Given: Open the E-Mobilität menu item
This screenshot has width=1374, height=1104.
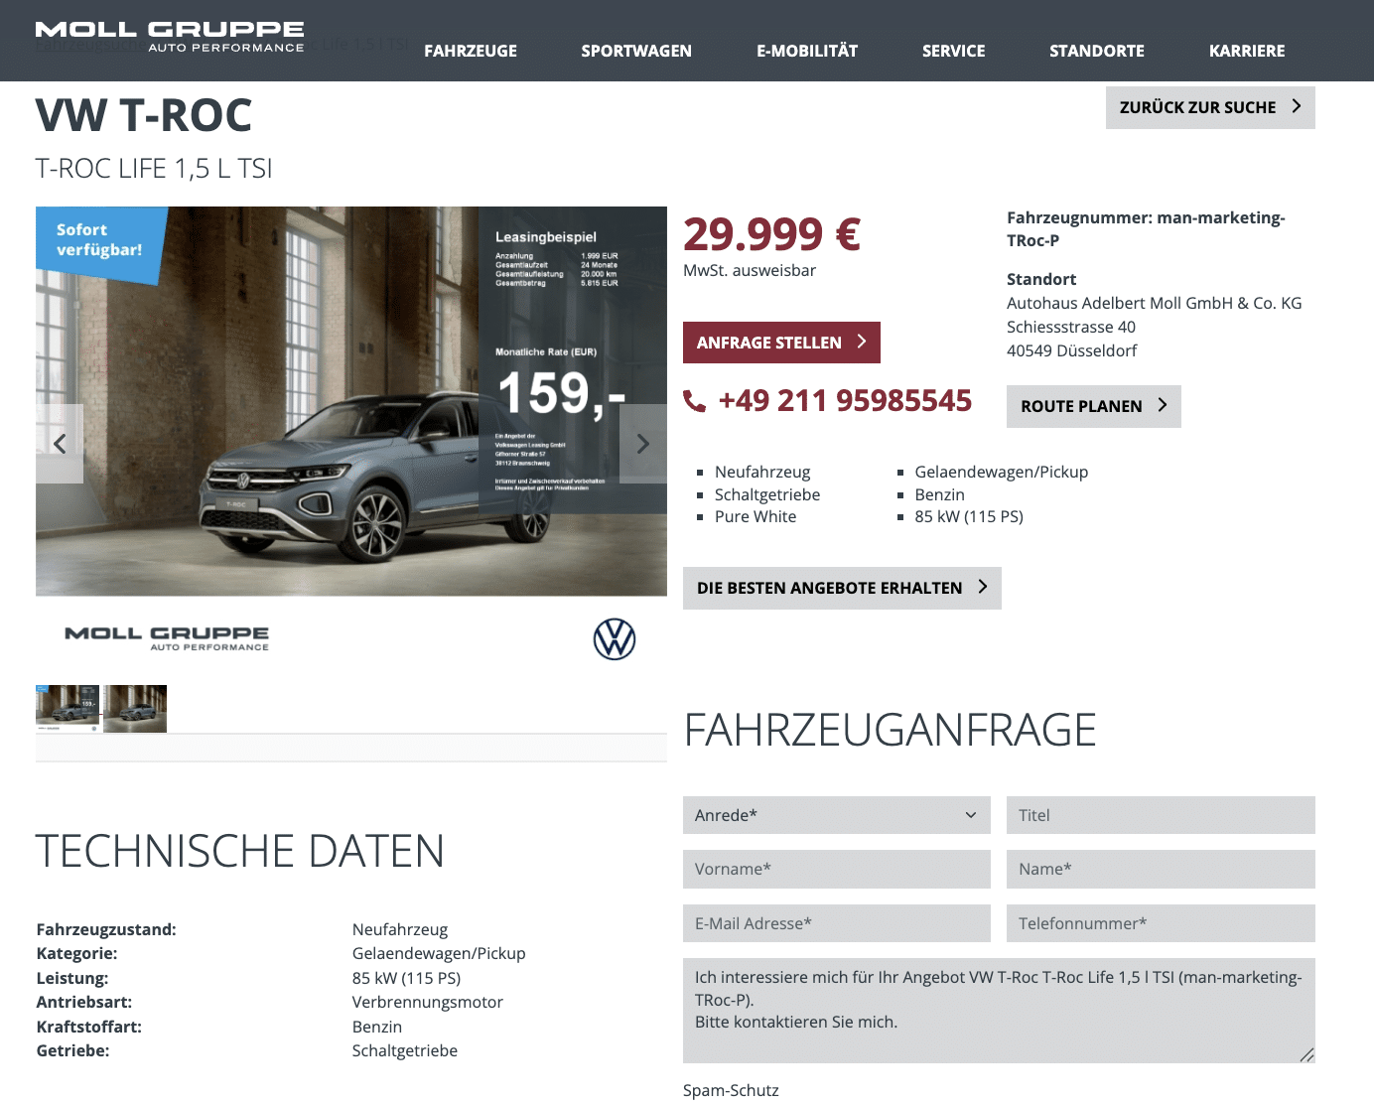Looking at the screenshot, I should pyautogui.click(x=806, y=51).
